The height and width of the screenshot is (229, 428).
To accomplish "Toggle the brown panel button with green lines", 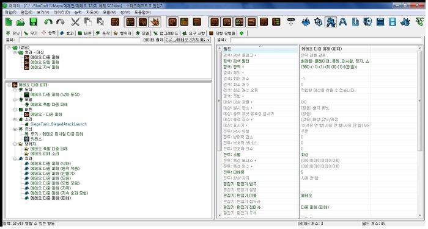I will point(239,22).
